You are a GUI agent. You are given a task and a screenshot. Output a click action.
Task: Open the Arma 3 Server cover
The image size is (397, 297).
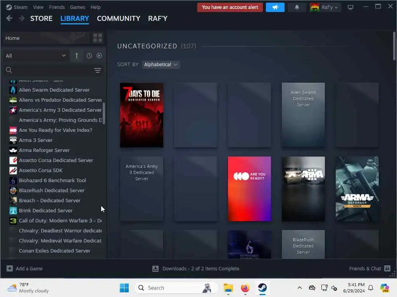303,189
